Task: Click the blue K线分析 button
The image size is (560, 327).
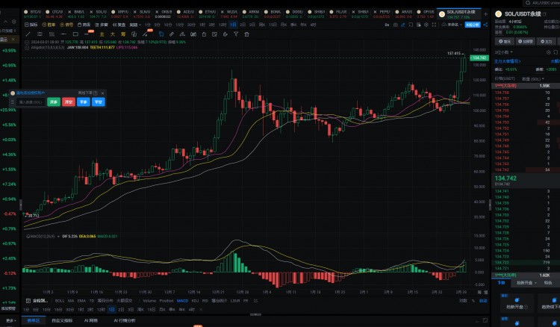Action: (473, 25)
